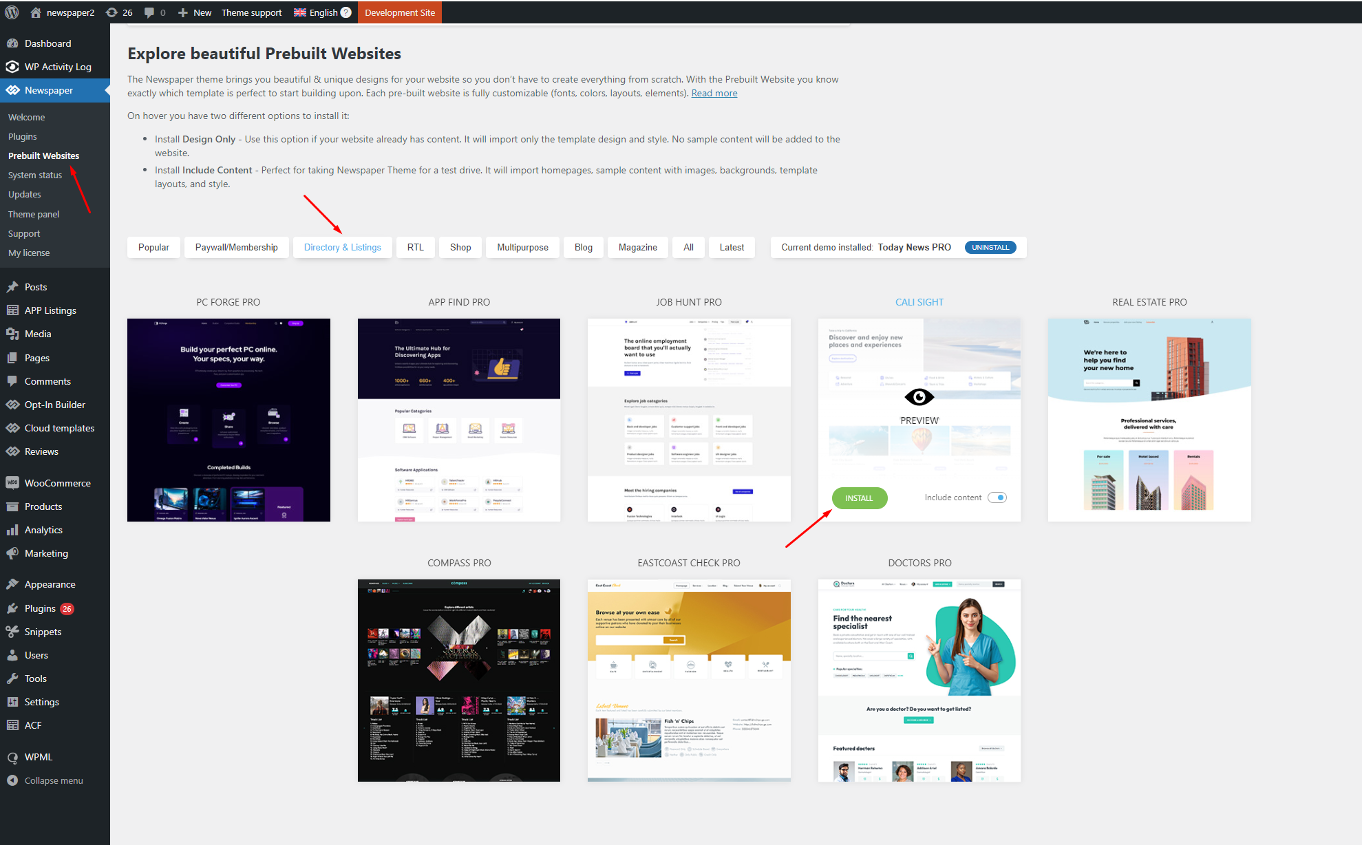Toggle Include content switch on Cali Sight
The height and width of the screenshot is (845, 1362).
pos(997,498)
